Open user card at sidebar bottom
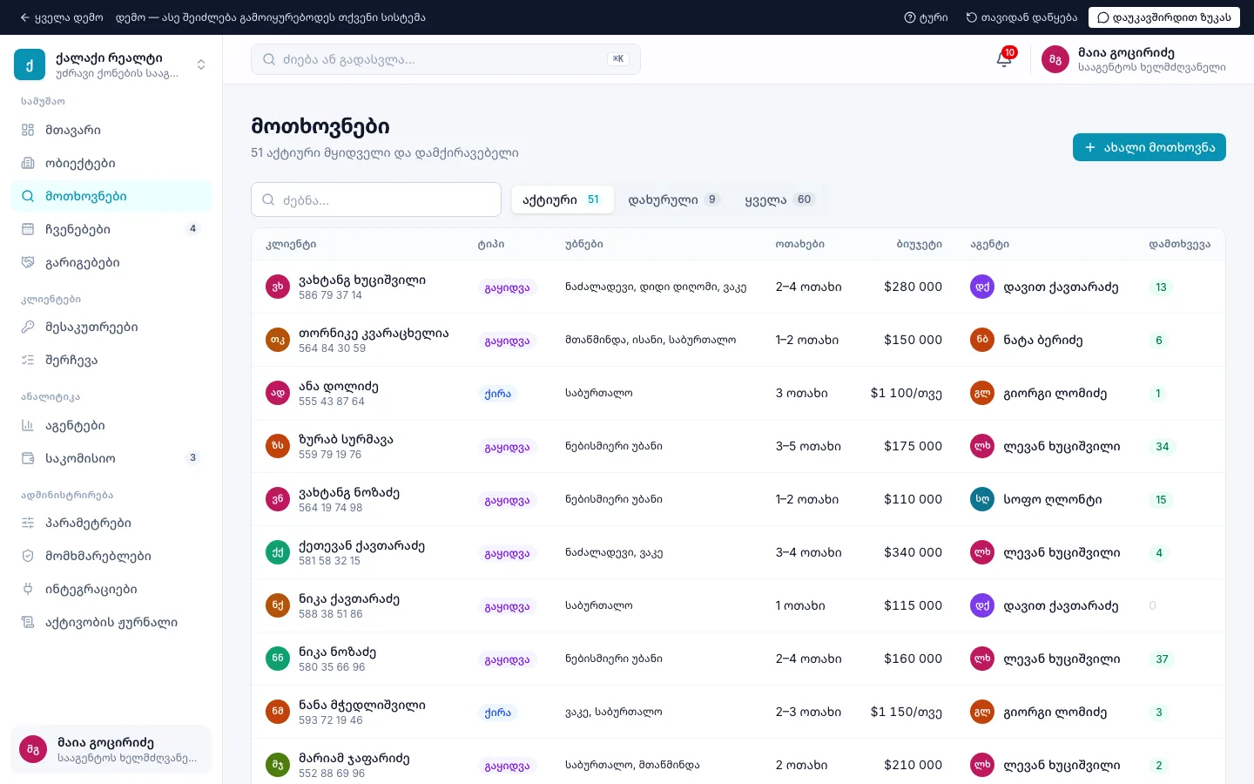 pos(111,749)
